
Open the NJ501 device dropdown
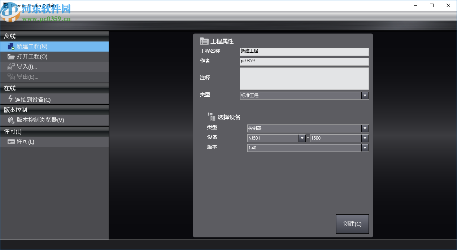point(302,138)
